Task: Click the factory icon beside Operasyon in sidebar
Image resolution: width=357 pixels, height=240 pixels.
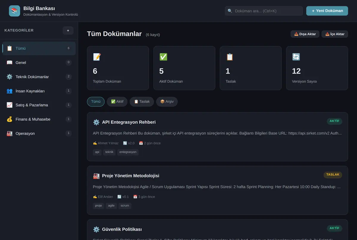Action: 10,133
